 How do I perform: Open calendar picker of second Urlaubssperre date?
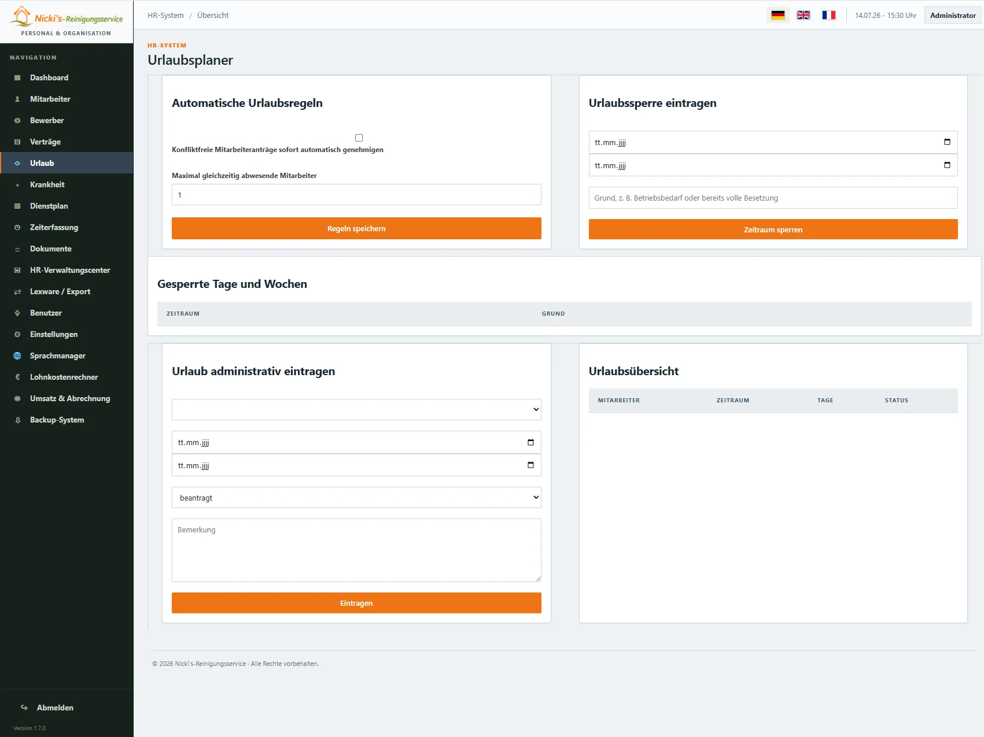(x=947, y=165)
